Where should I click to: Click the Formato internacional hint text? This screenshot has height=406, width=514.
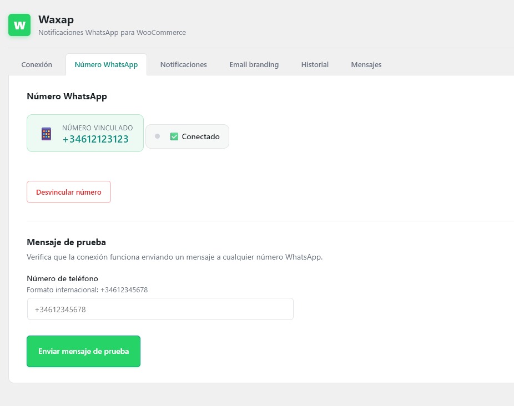87,290
